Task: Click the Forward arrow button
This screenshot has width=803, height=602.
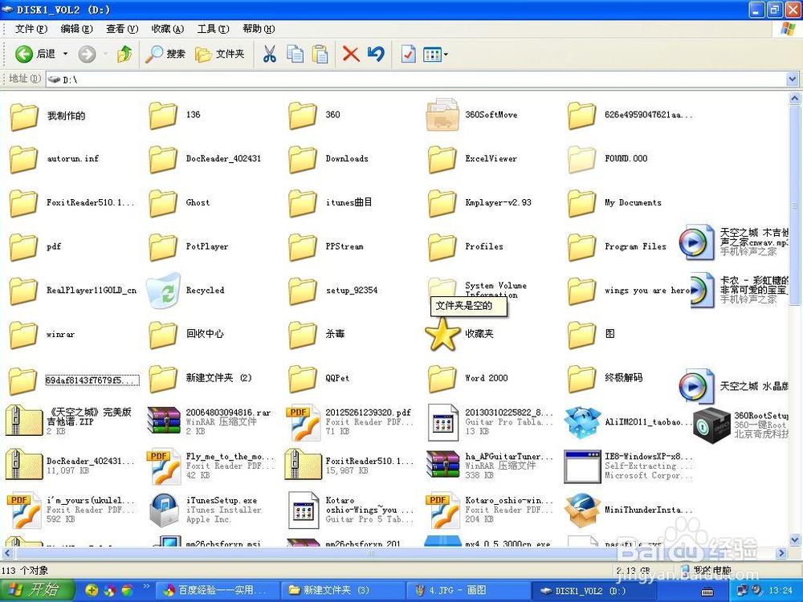Action: [87, 54]
